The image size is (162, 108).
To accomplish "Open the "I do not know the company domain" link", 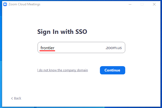I will [x=63, y=70].
